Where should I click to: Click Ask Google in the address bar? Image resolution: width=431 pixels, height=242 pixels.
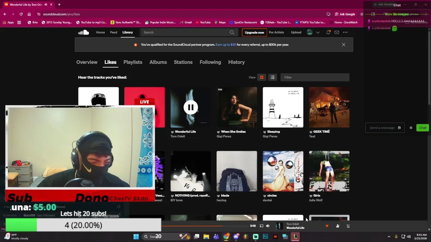(x=345, y=14)
